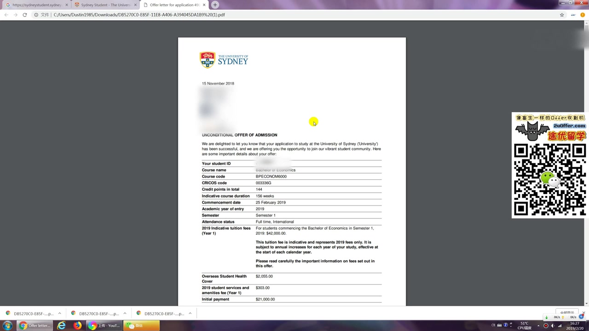This screenshot has height=331, width=589.
Task: Bookmark this page with the star icon
Action: pyautogui.click(x=562, y=15)
